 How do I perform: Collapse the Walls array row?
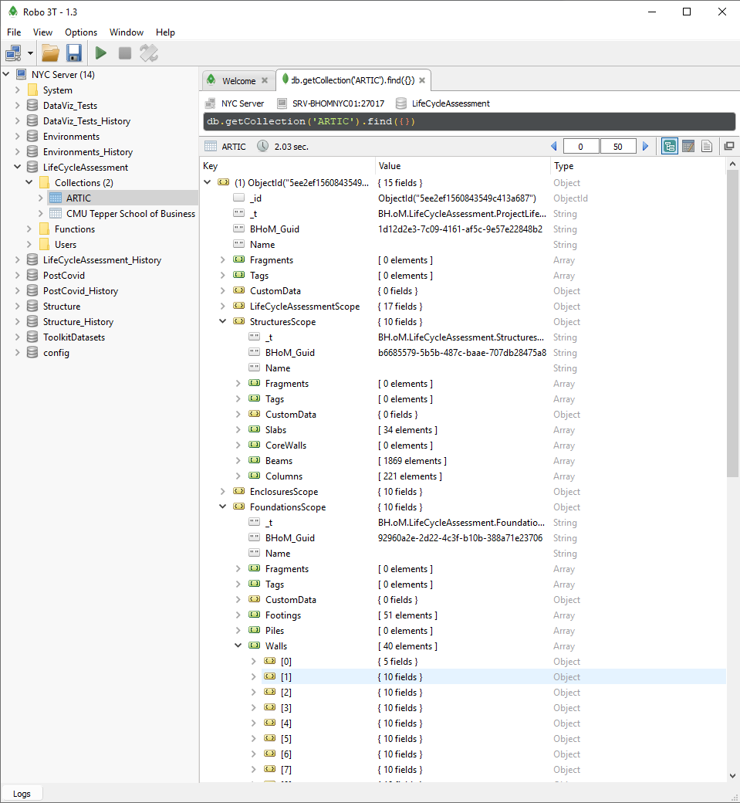click(x=238, y=645)
